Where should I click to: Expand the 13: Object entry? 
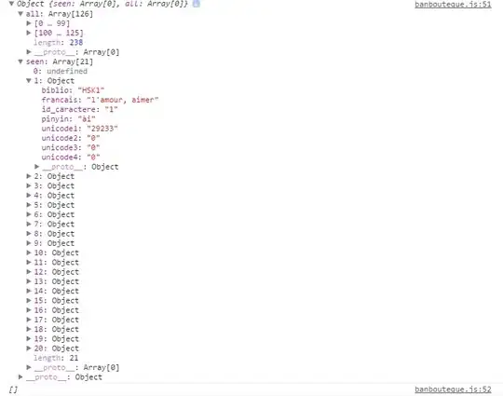click(x=29, y=281)
